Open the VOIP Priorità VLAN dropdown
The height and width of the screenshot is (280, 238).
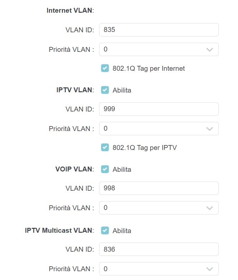159,208
